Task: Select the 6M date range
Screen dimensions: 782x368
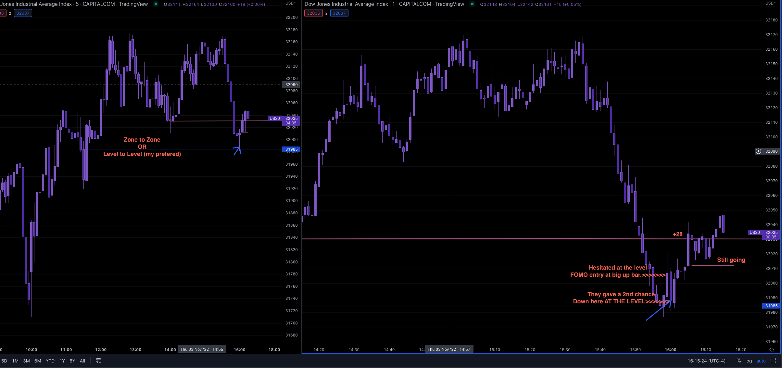Action: tap(38, 361)
